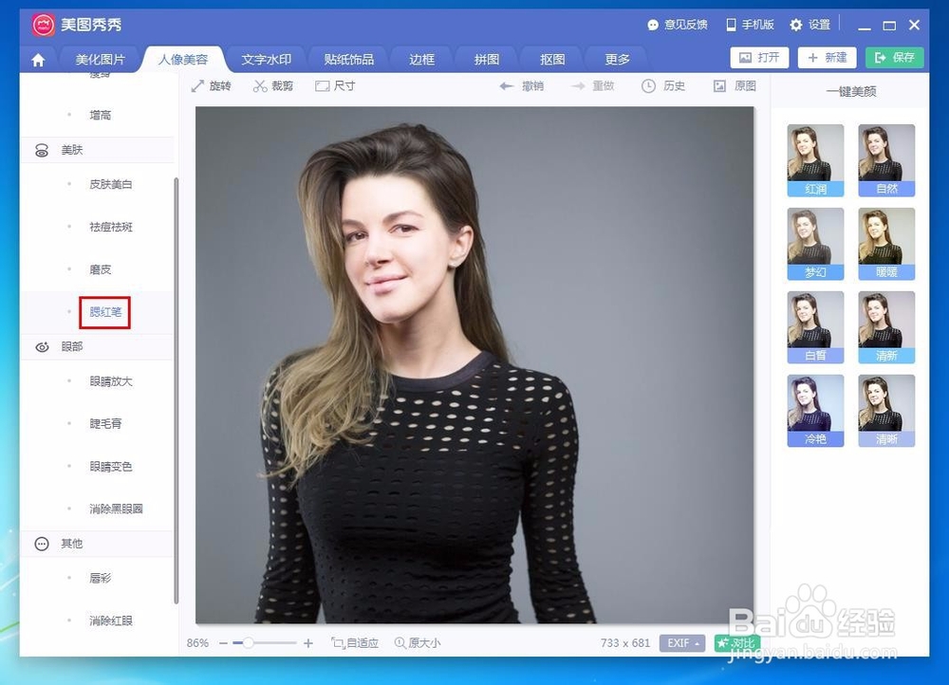
Task: Select 唇彩 in the sidebar
Action: (100, 578)
